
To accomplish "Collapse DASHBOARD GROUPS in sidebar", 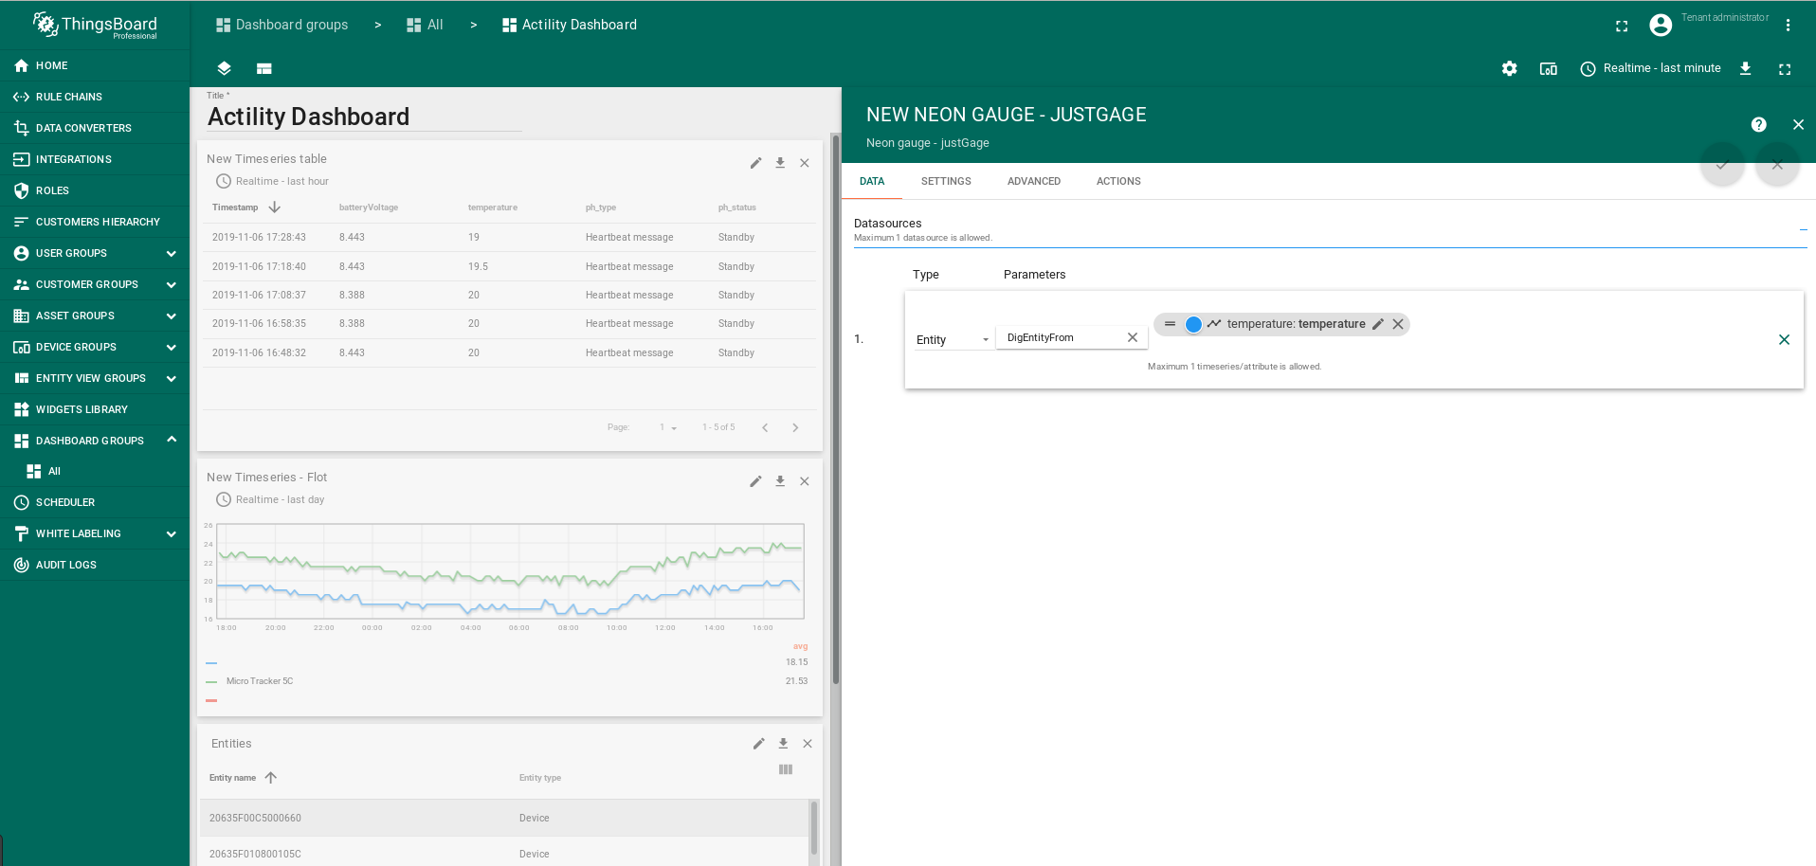I will point(172,440).
